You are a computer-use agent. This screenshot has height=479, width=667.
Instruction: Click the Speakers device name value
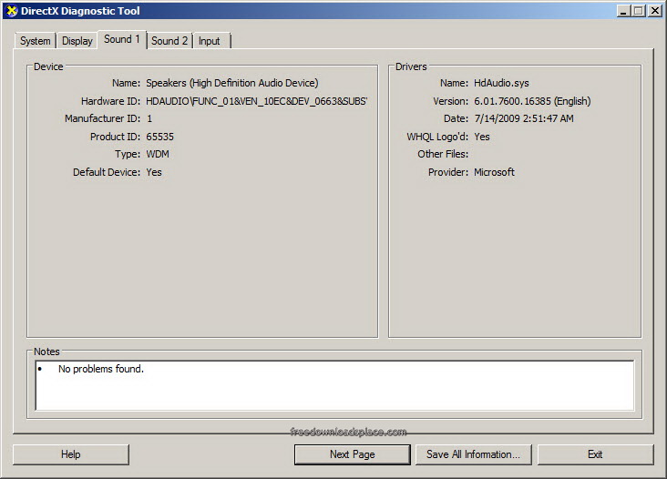[x=231, y=83]
